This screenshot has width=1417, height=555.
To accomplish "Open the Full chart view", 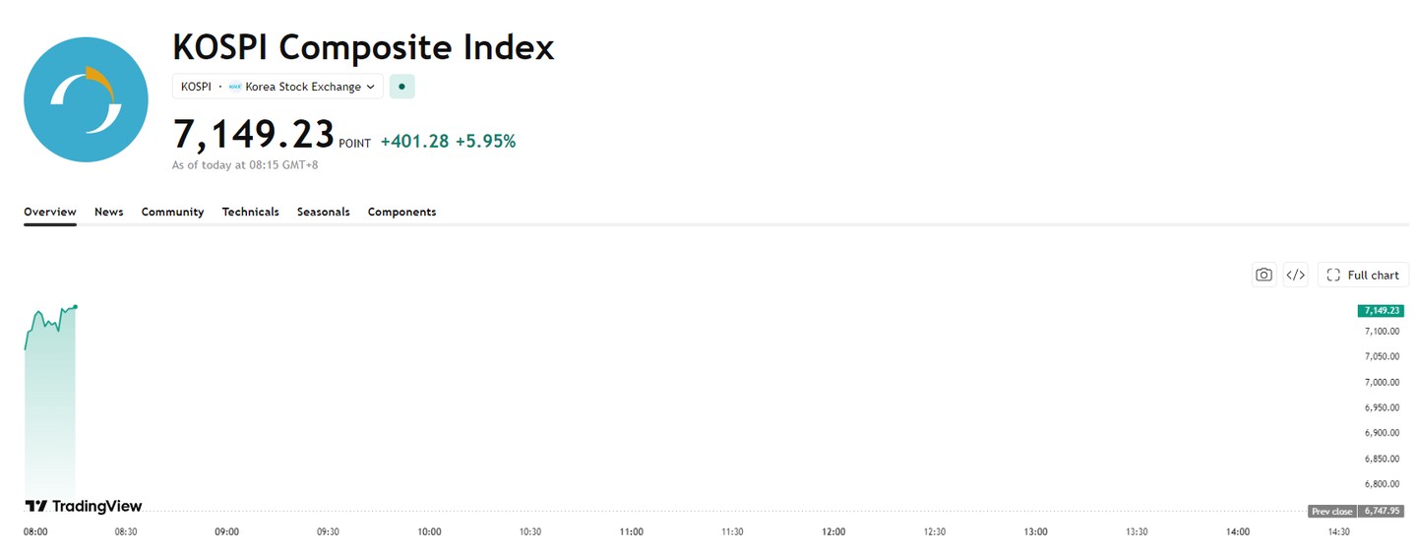I will pos(1363,276).
